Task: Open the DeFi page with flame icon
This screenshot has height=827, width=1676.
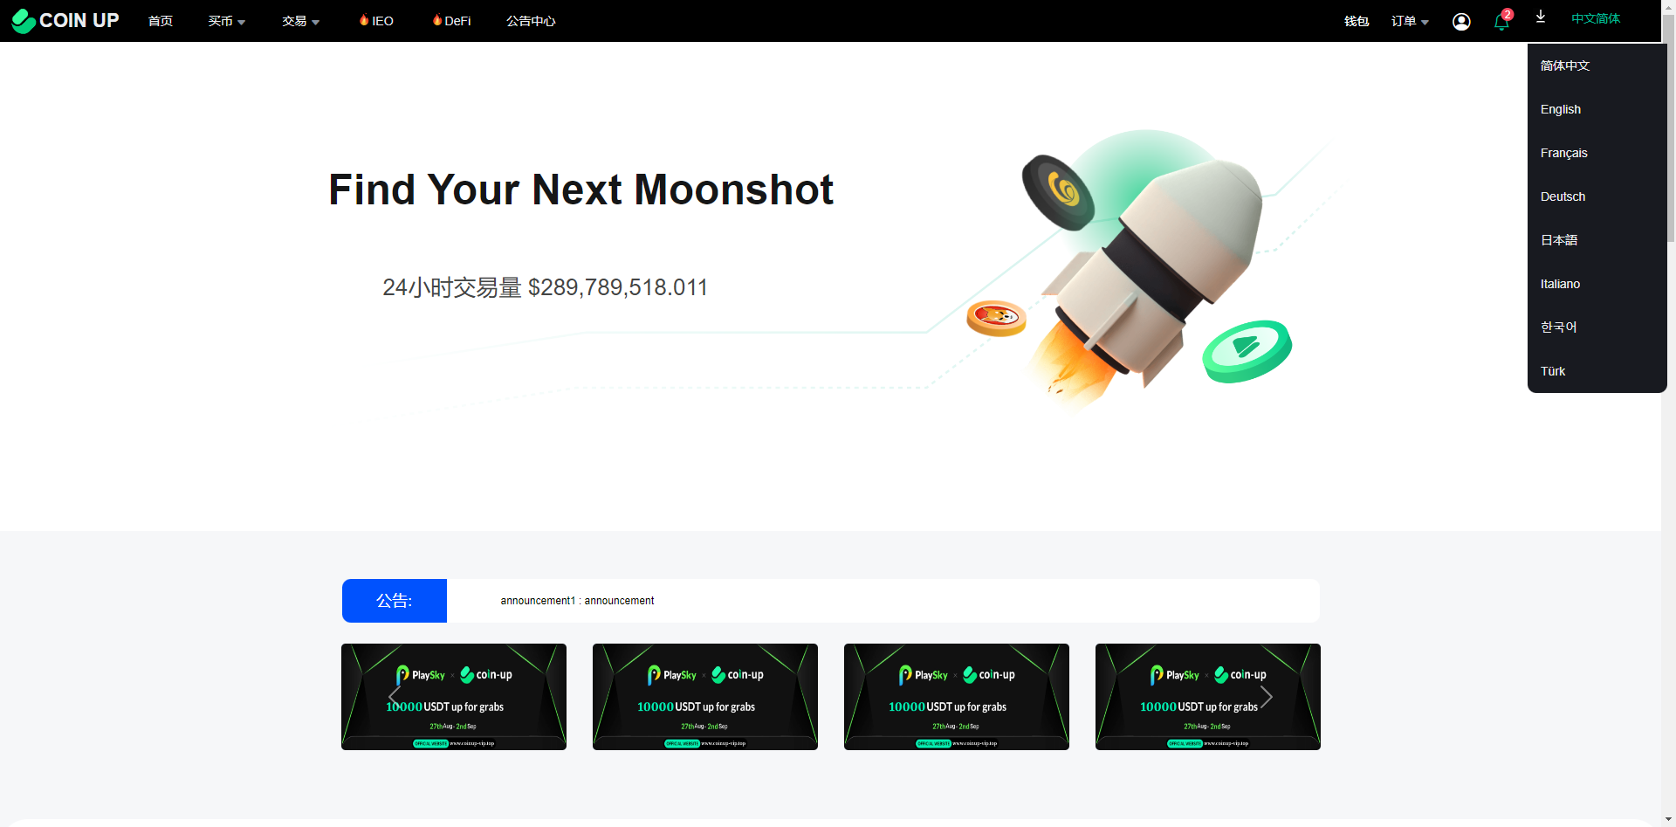Action: (x=451, y=20)
